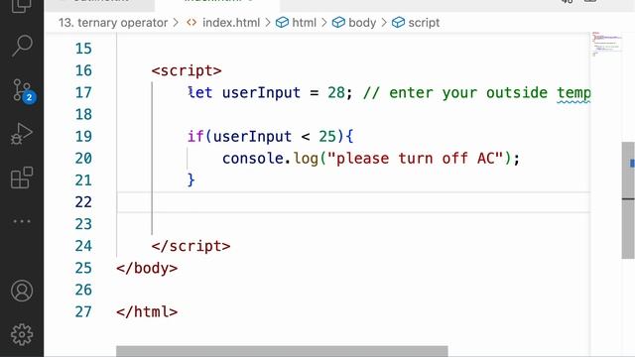Click line number 24 in the gutter
Image resolution: width=635 pixels, height=357 pixels.
83,246
